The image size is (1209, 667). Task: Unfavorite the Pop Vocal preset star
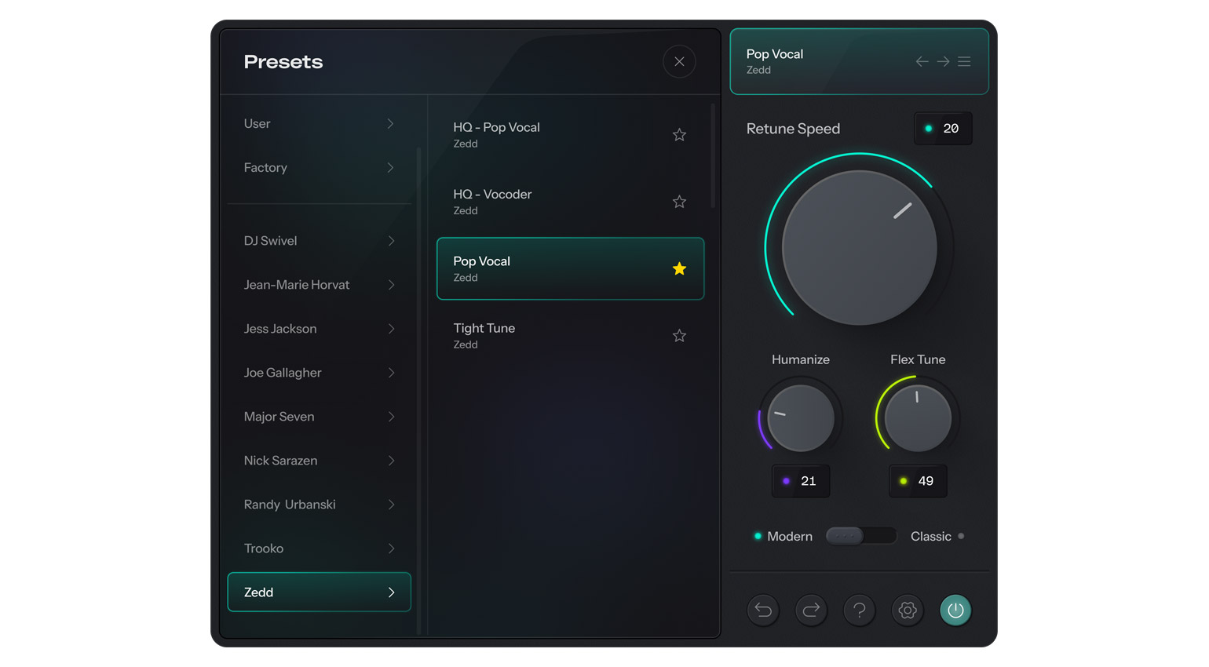click(x=679, y=269)
